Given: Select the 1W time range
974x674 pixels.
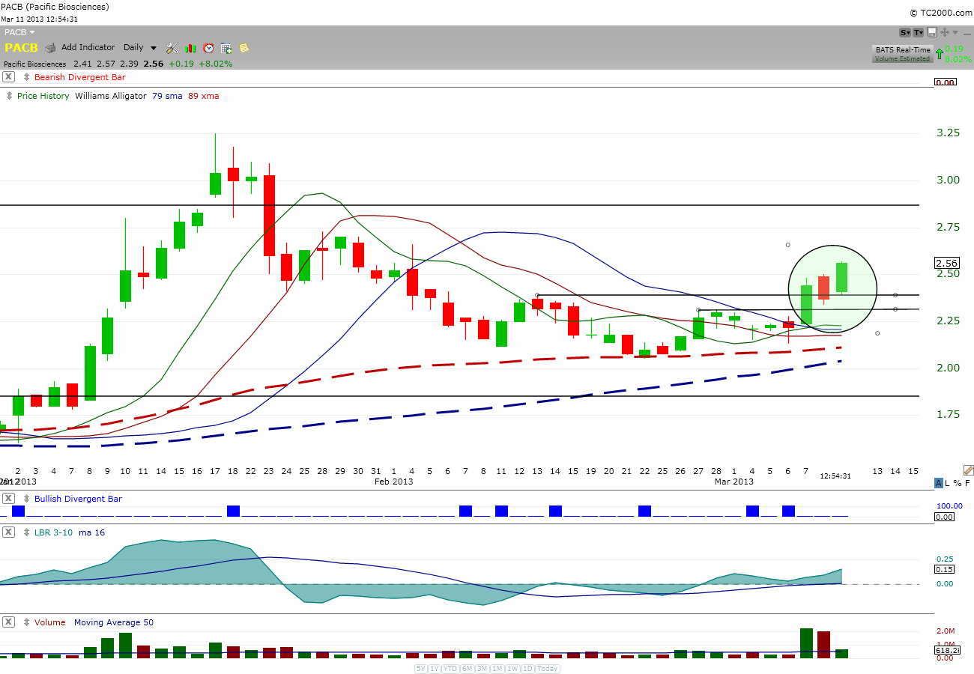Looking at the screenshot, I should (x=512, y=669).
